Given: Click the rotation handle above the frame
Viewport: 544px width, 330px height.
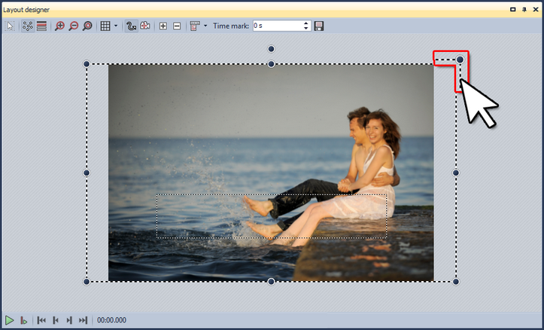Looking at the screenshot, I should [x=272, y=49].
